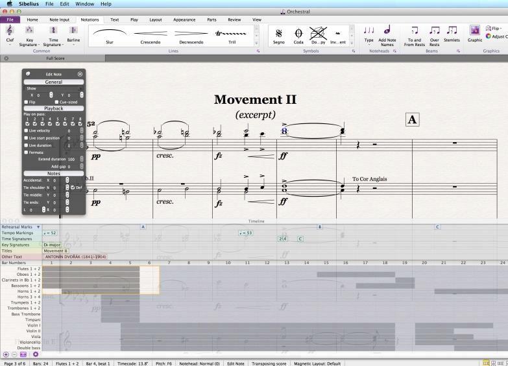The height and width of the screenshot is (366, 508).
Task: Switch to the Note Input ribbon tab
Action: click(59, 19)
